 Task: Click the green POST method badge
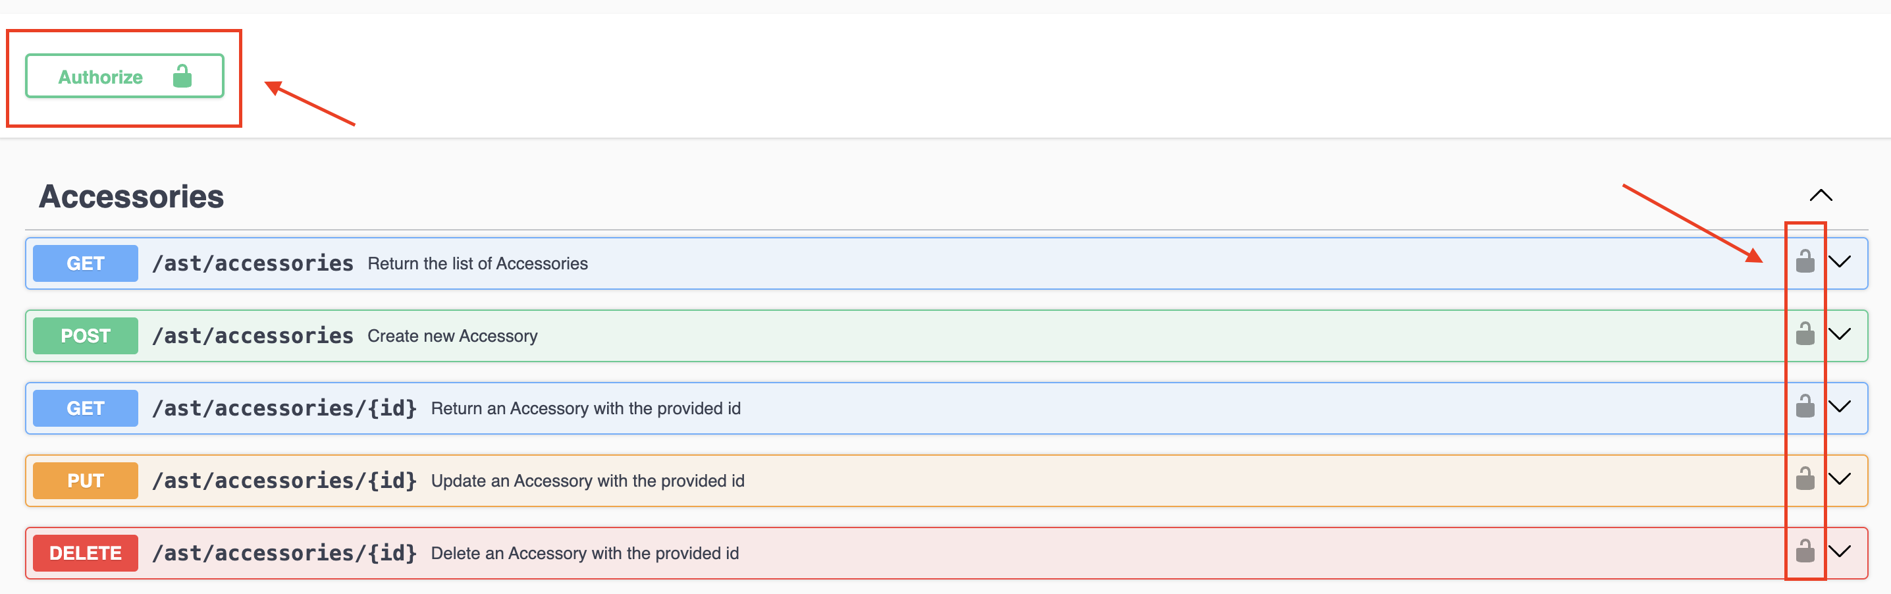[x=85, y=336]
